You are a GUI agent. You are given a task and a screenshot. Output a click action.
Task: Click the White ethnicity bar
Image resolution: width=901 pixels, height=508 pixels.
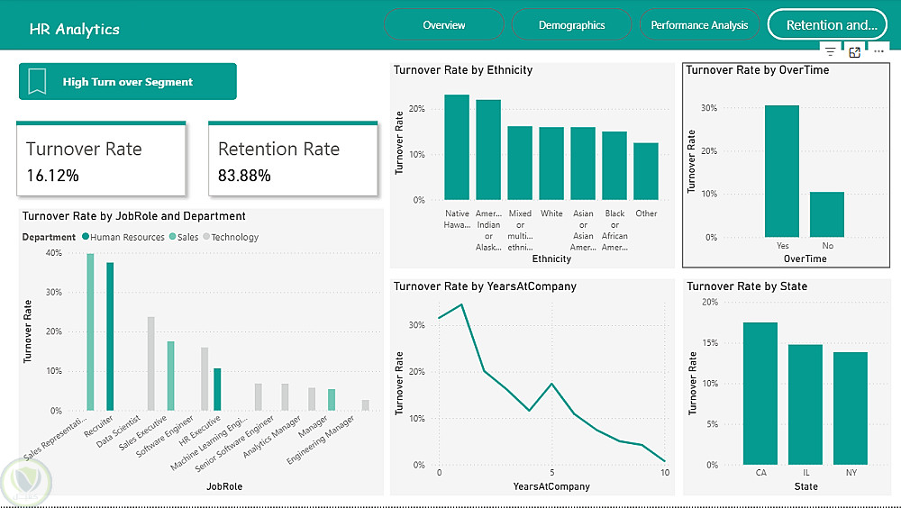pos(551,164)
